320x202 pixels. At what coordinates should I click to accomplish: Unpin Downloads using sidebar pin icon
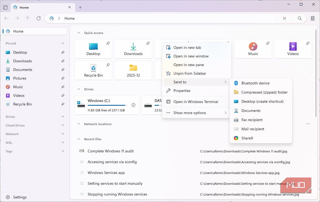(x=63, y=61)
